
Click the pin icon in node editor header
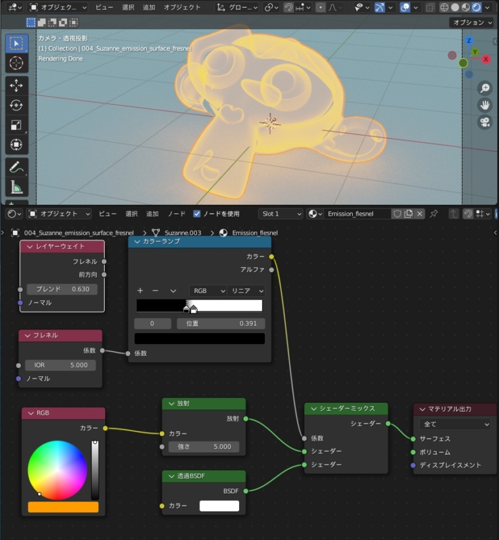tap(434, 214)
